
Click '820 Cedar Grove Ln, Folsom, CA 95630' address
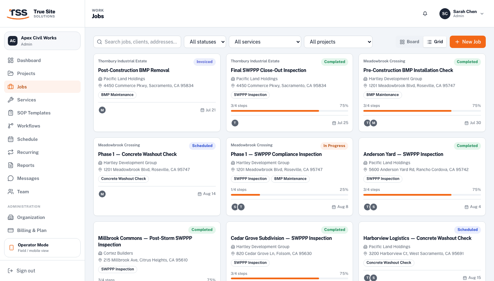[x=274, y=254]
